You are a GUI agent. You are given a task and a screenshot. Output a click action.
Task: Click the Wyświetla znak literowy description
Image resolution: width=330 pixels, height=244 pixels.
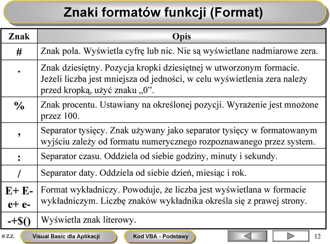tap(181, 220)
